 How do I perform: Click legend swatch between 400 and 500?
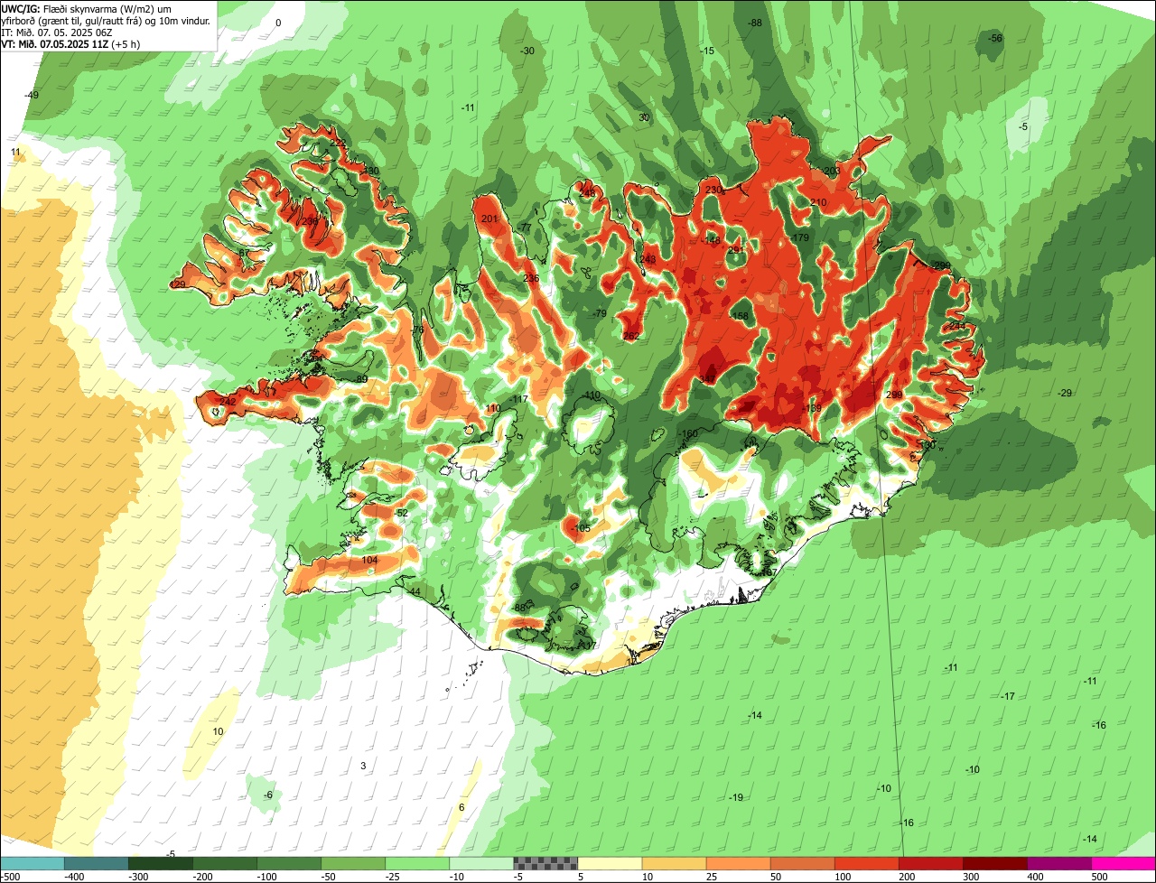(x=1058, y=863)
